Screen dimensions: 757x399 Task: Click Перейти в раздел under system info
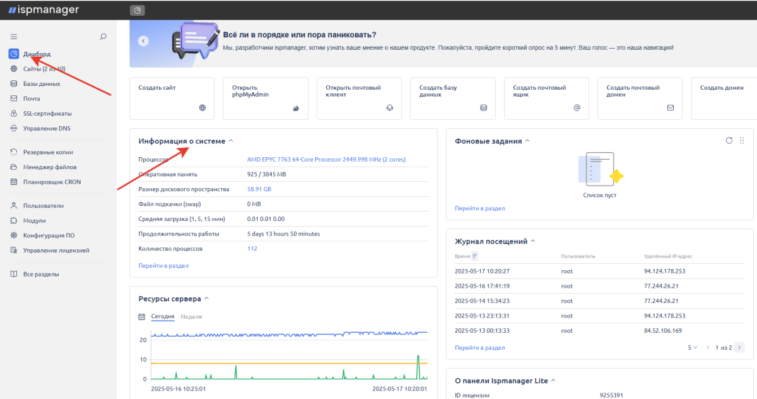(x=163, y=266)
